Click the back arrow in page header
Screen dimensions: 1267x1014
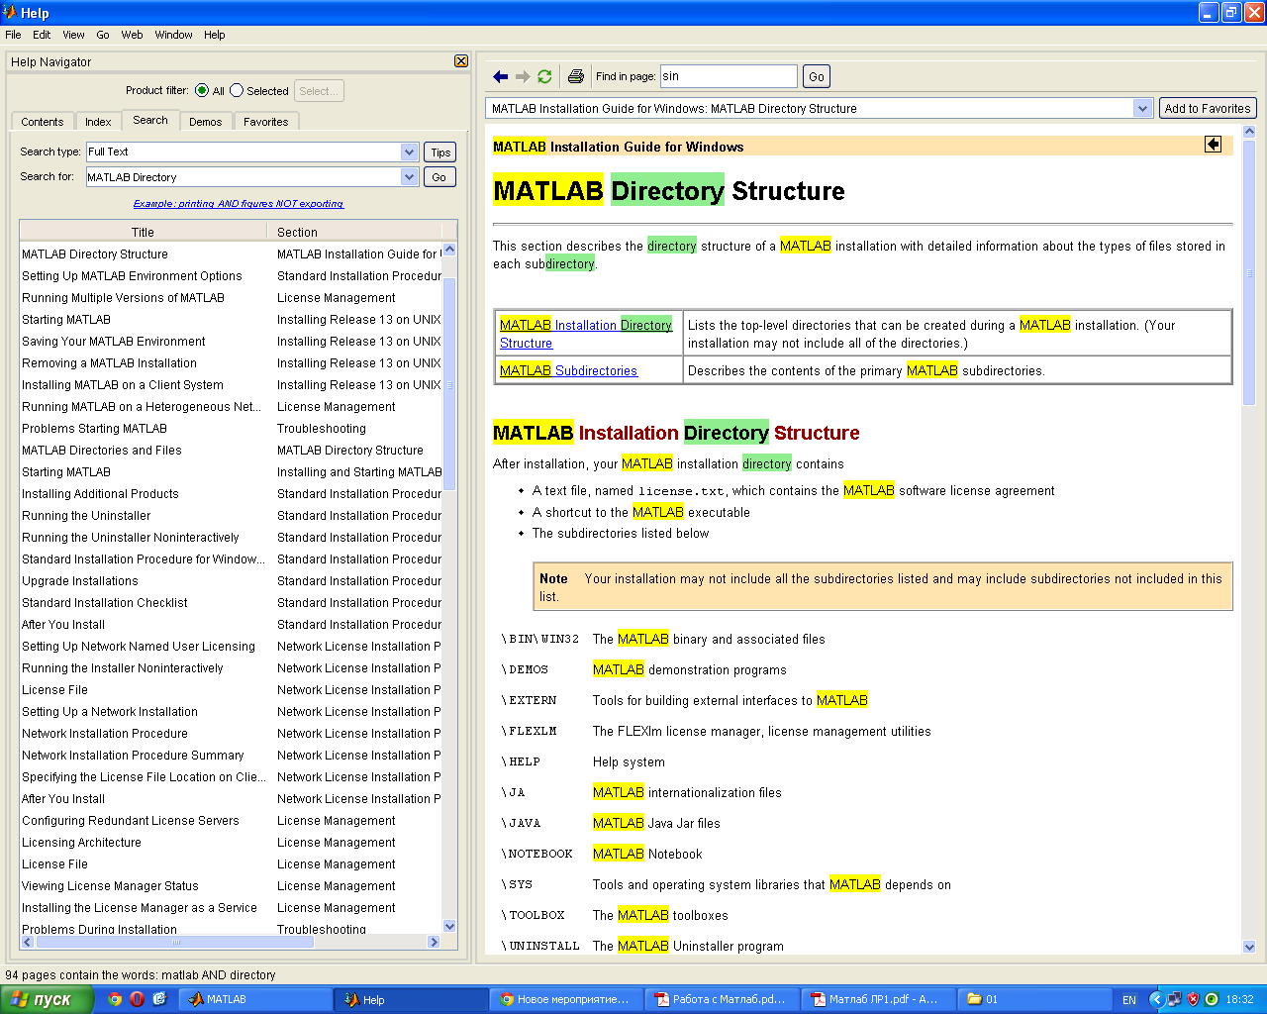coord(1213,145)
